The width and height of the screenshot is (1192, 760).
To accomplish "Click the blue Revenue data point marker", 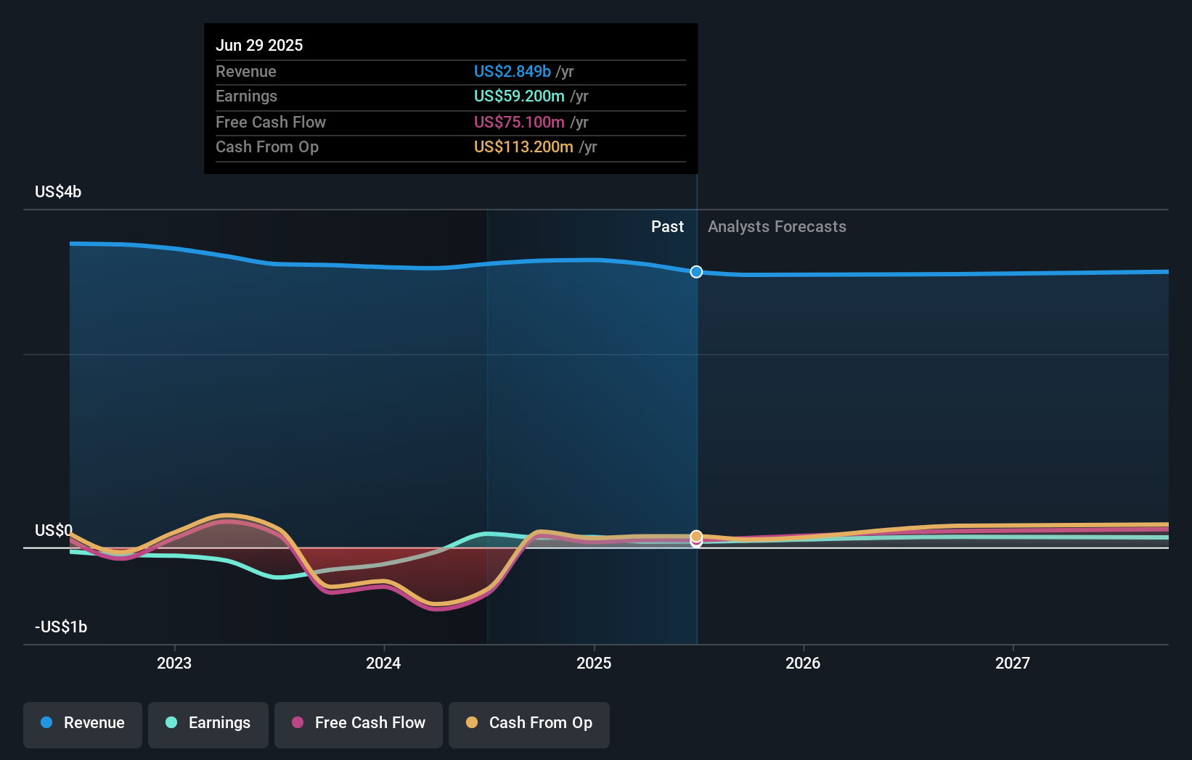I will [x=696, y=272].
